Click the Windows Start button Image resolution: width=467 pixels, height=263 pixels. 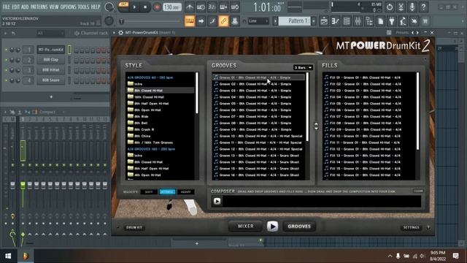pos(8,256)
